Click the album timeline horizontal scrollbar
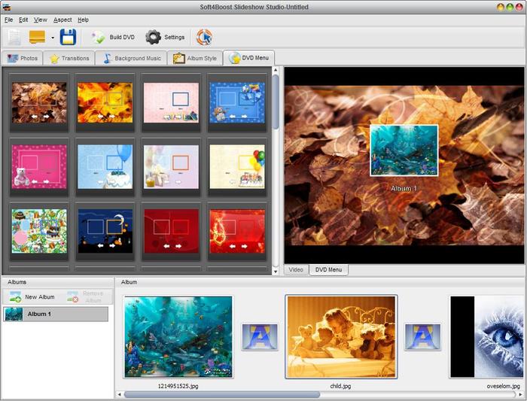This screenshot has height=401, width=527. 221,394
